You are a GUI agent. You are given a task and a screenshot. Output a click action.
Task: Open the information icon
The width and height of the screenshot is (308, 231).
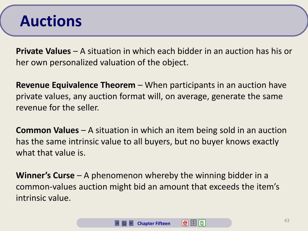[193, 223]
